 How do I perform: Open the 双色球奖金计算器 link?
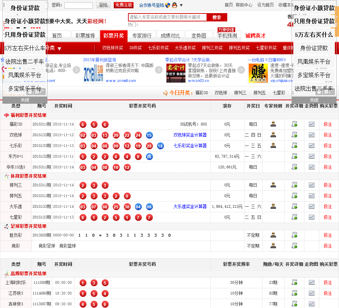pos(190,135)
